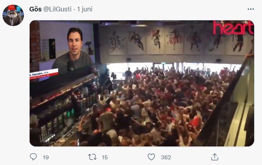Click the Hansen presenter inset in video
This screenshot has height=165, width=262.
(62, 52)
